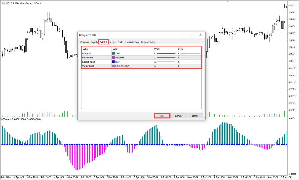The image size is (299, 180).
Task: Switch to the Scale tab
Action: [121, 42]
